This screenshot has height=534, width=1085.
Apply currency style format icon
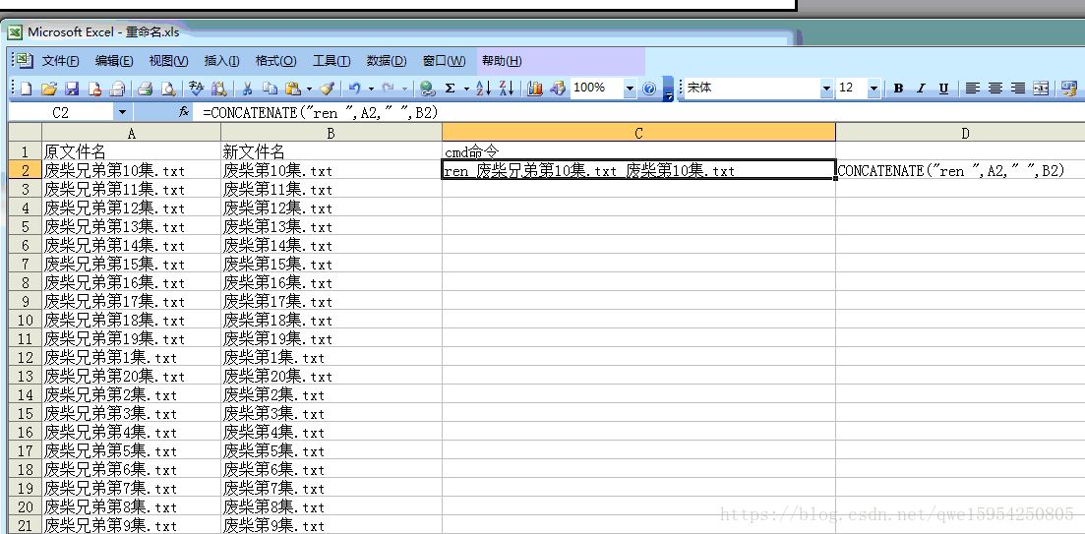(1069, 89)
